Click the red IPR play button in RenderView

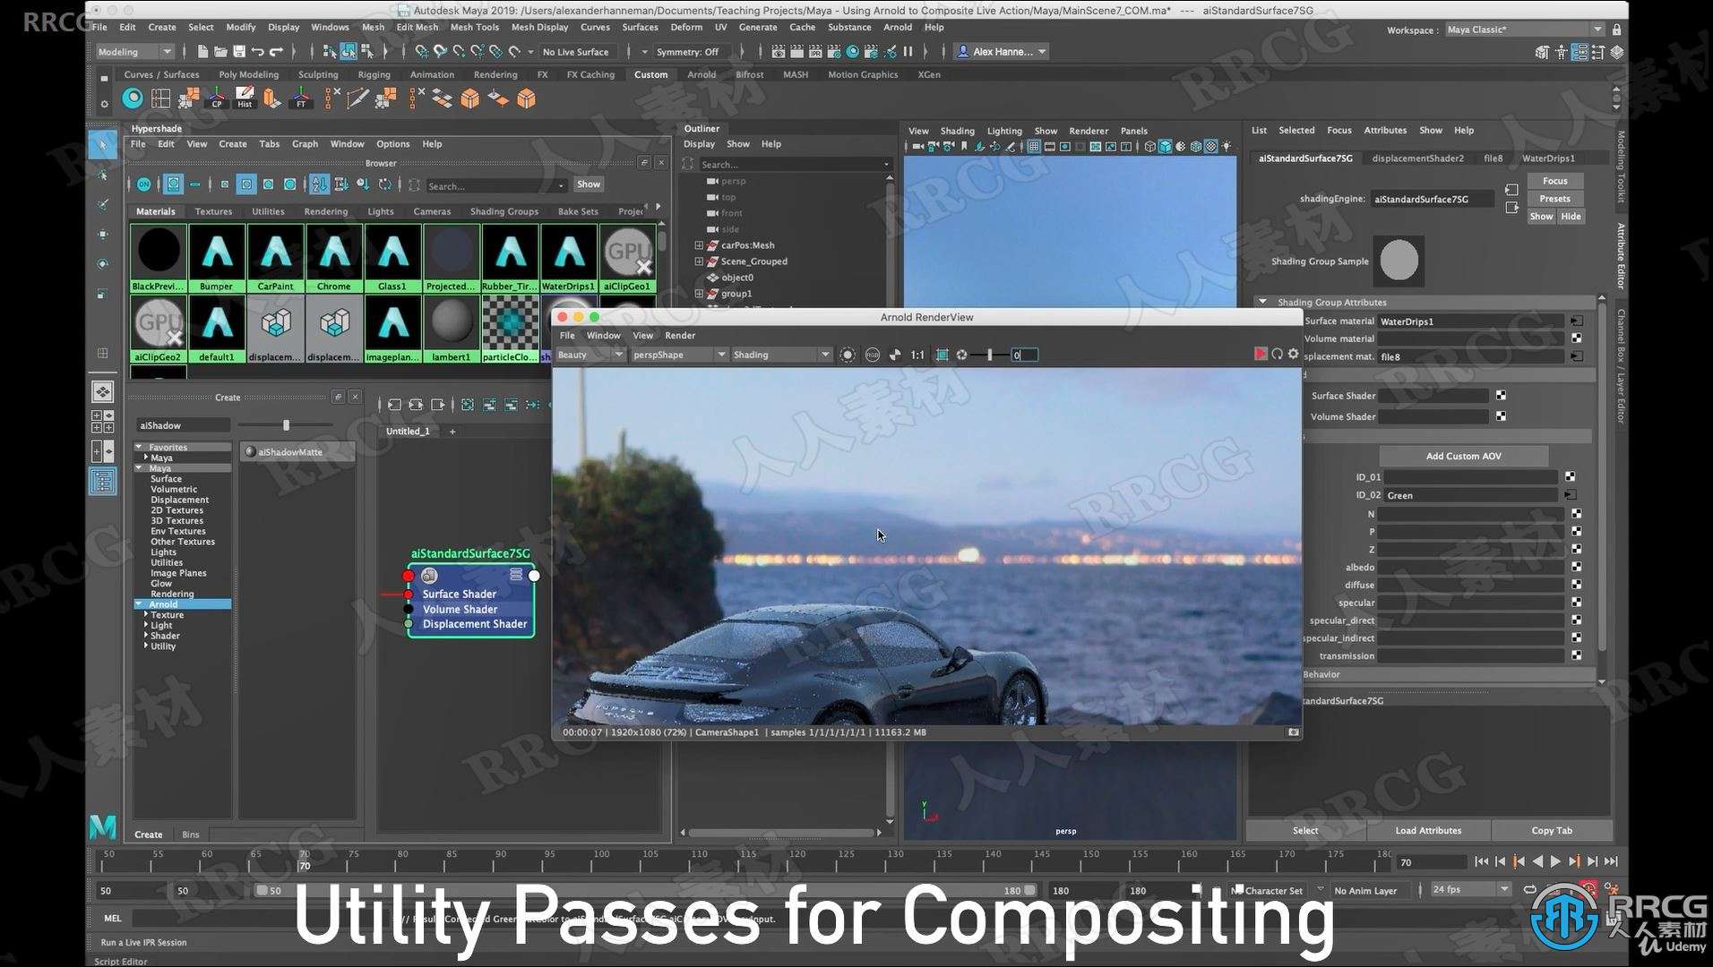[1261, 355]
